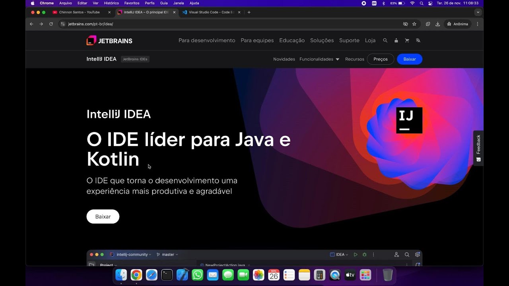
Task: Open the Loja link
Action: coord(370,41)
